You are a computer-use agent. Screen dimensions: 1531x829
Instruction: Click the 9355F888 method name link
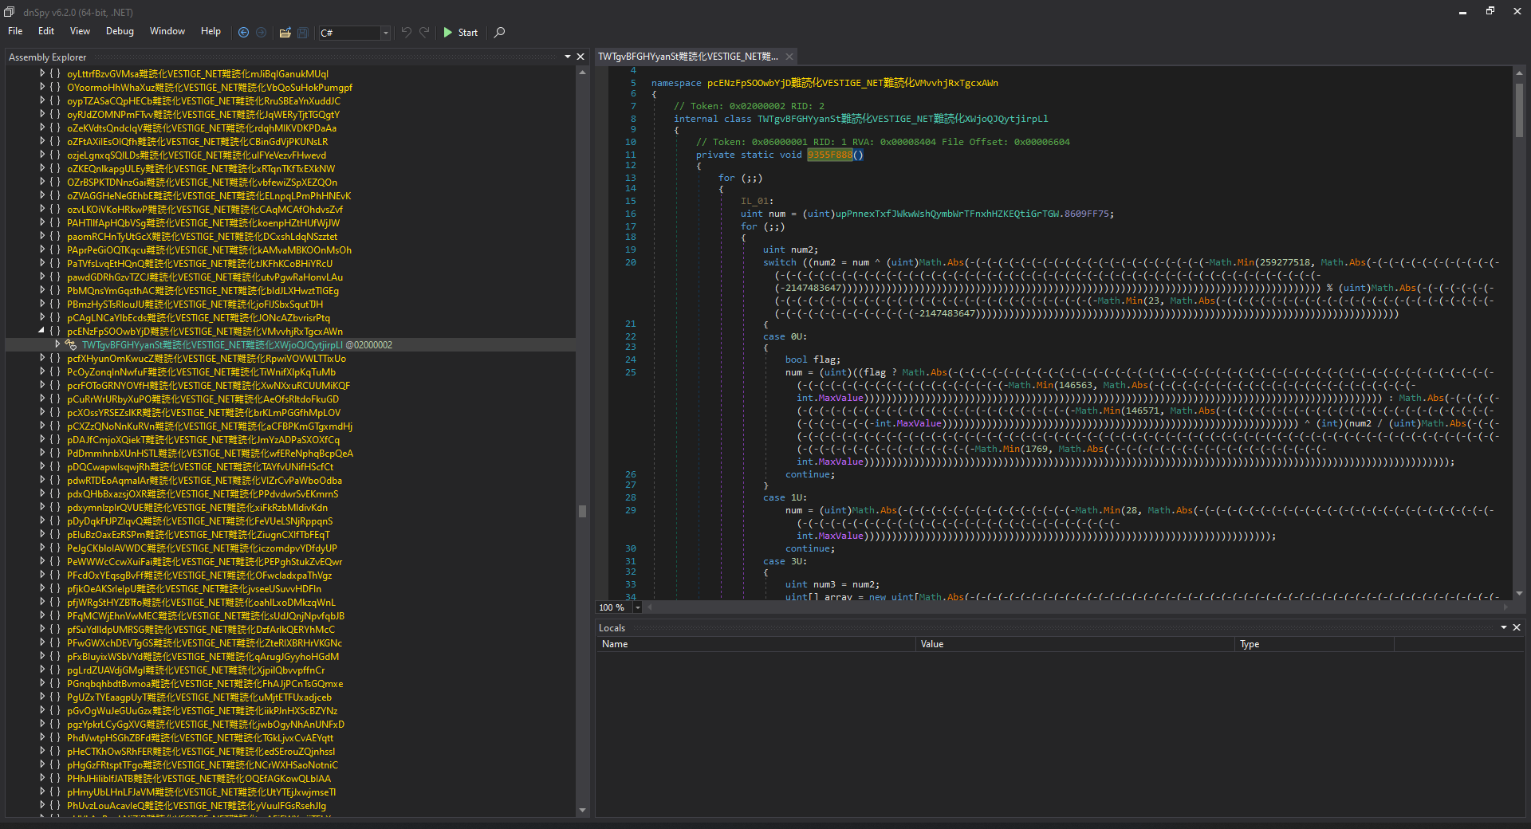tap(829, 155)
